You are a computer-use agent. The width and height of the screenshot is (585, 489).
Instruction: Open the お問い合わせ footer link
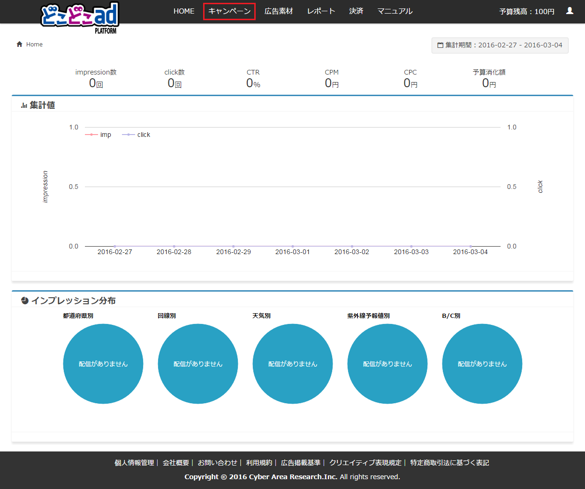click(x=217, y=463)
